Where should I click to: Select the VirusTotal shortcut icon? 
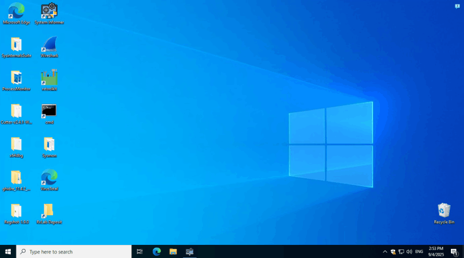pos(49,178)
